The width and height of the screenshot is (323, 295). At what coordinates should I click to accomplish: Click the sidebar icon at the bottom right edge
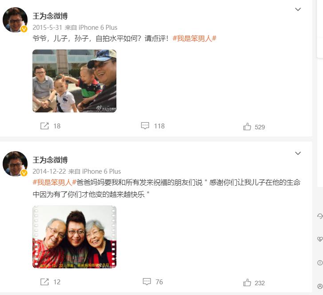[x=320, y=287]
